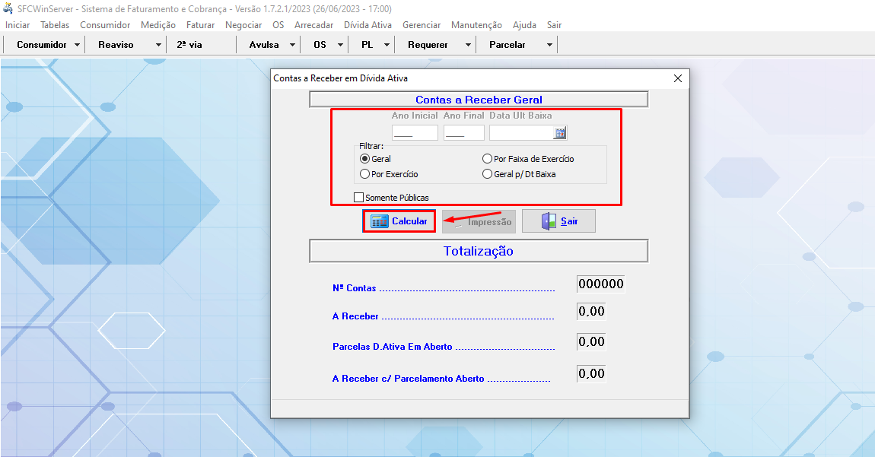This screenshot has height=457, width=875.
Task: Expand the Consumidor toolbar dropdown arrow
Action: point(78,45)
